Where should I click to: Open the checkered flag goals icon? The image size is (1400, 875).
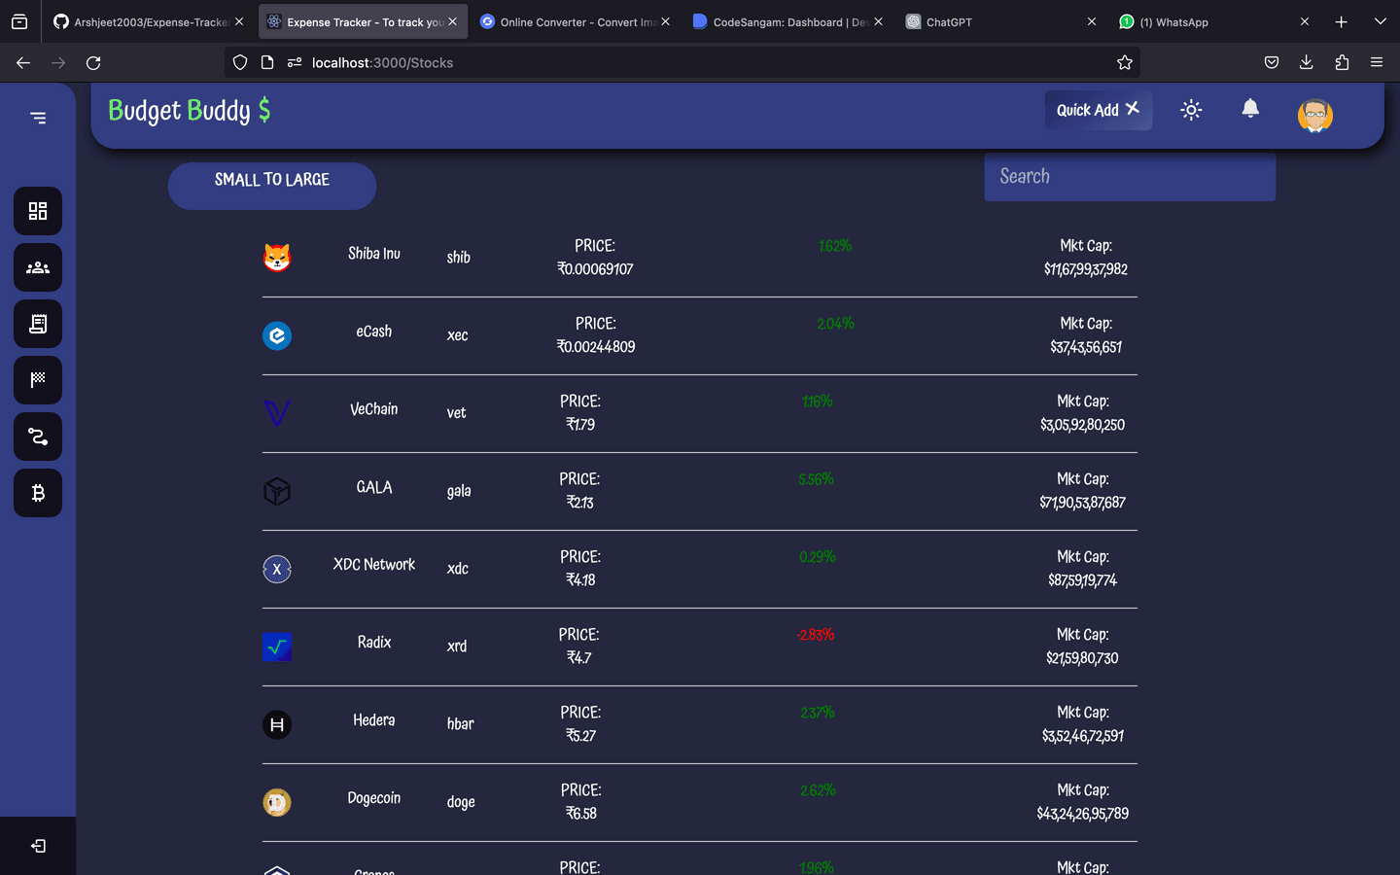pyautogui.click(x=38, y=380)
